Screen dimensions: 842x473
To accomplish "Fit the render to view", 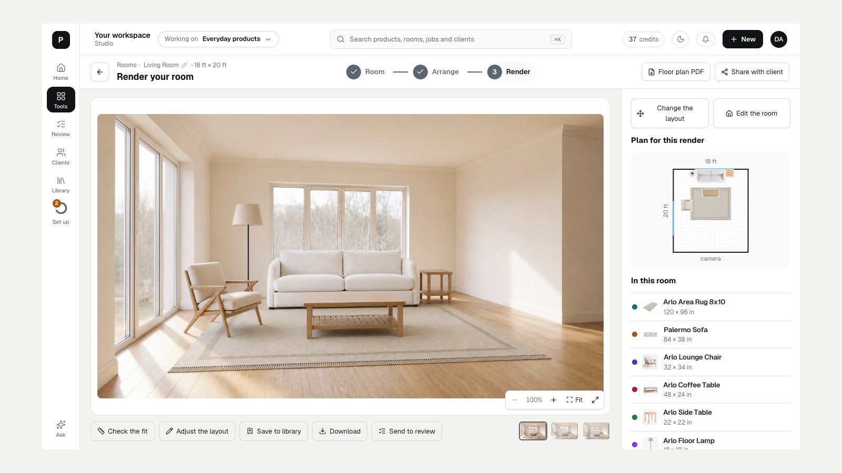I will pos(574,400).
